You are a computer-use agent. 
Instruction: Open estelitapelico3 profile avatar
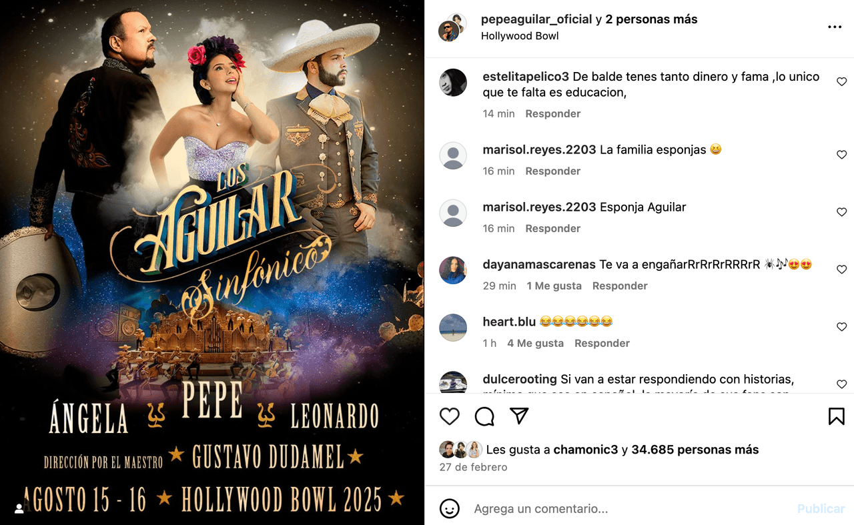point(453,83)
